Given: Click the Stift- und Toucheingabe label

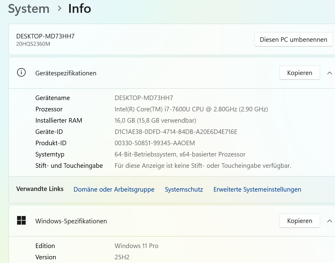Looking at the screenshot, I should click(69, 166).
